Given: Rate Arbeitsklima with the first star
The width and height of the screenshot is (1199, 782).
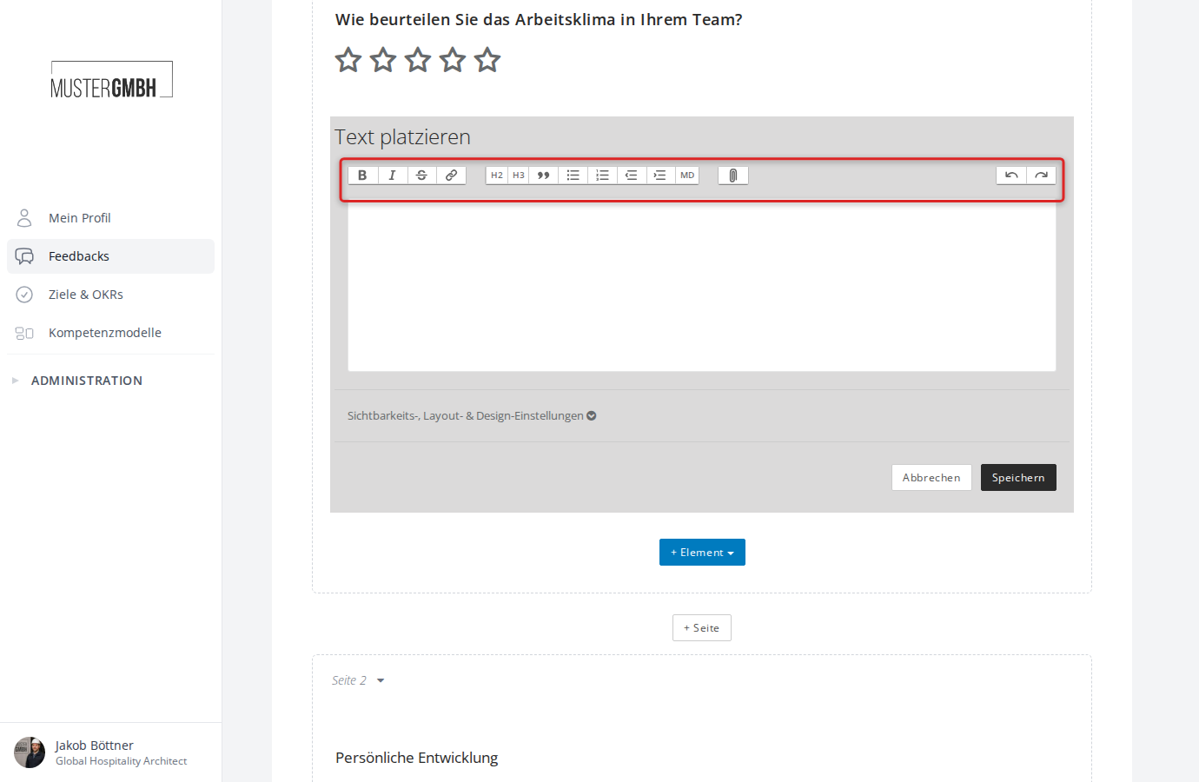Looking at the screenshot, I should [348, 60].
